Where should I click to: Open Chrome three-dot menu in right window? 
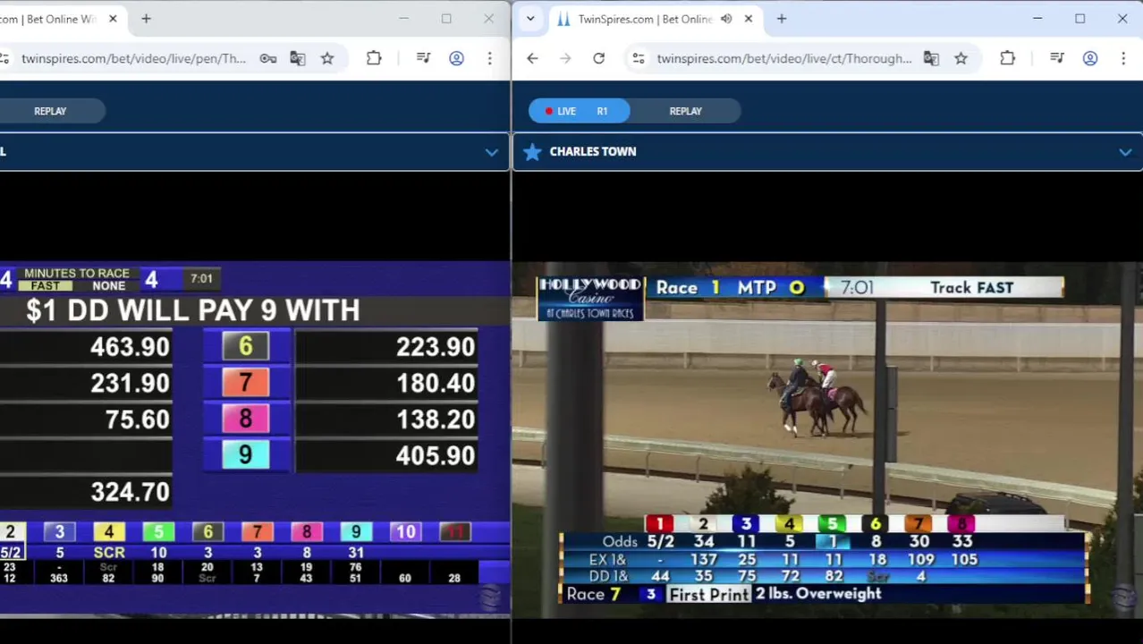click(1123, 58)
